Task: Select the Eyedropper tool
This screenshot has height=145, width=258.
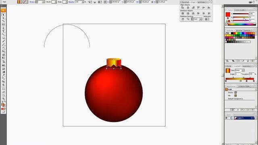Action: [x=3, y=75]
